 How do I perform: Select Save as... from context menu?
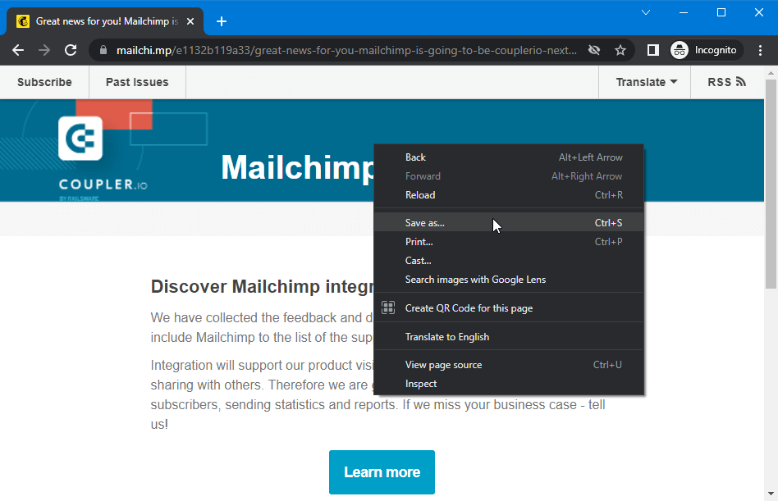[509, 222]
